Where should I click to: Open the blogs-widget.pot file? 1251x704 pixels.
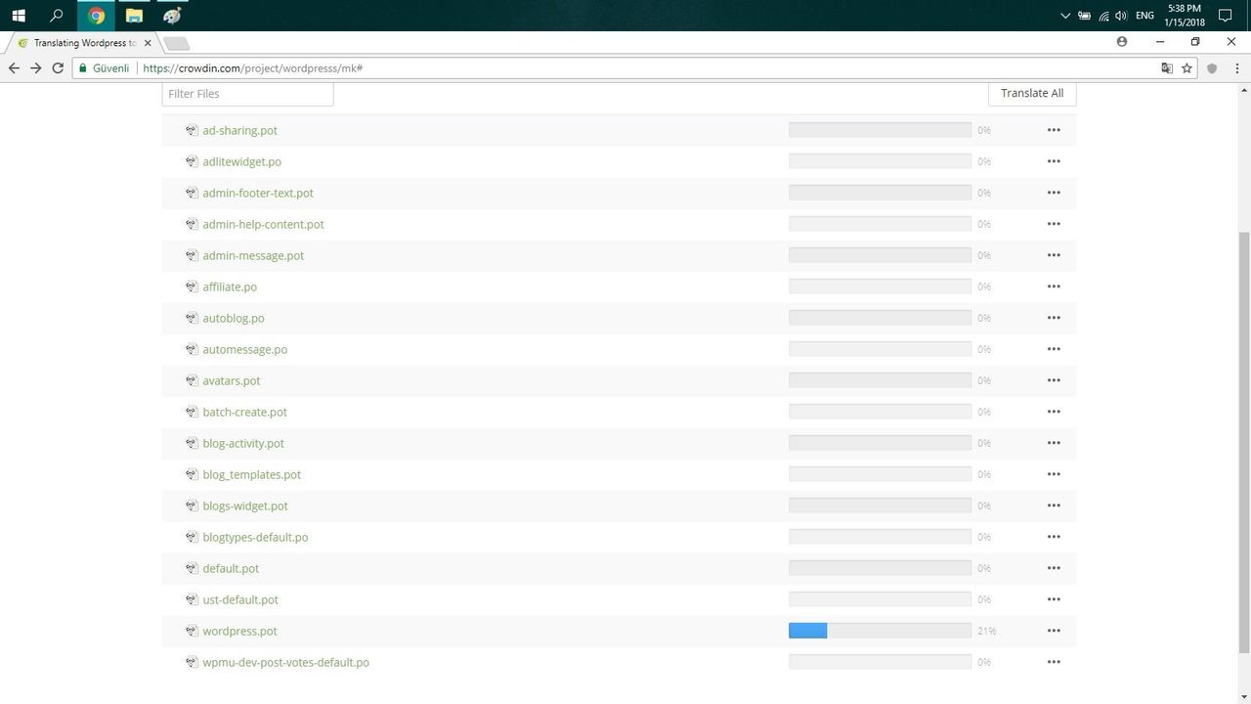245,506
